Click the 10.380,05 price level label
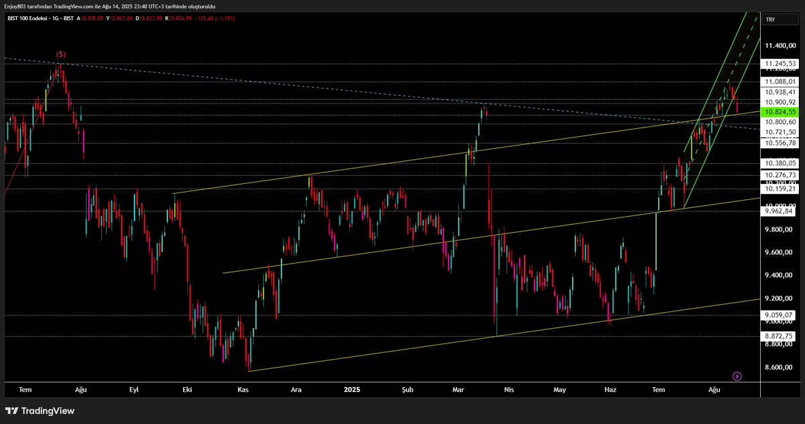Image resolution: width=805 pixels, height=424 pixels. tap(778, 163)
